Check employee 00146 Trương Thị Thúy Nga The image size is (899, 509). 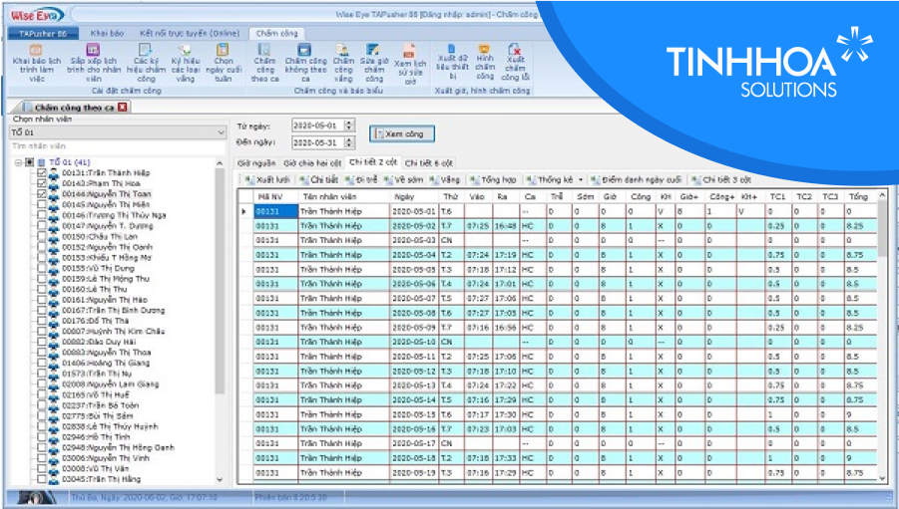41,215
